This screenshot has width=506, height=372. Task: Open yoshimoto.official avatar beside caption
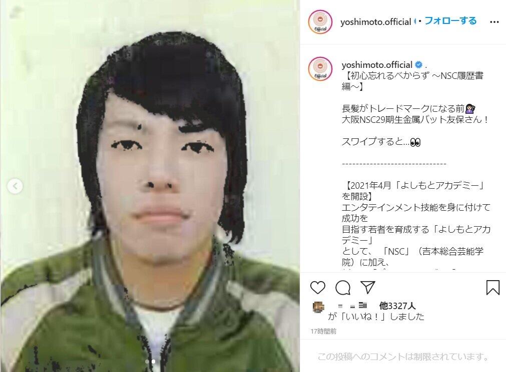[320, 68]
